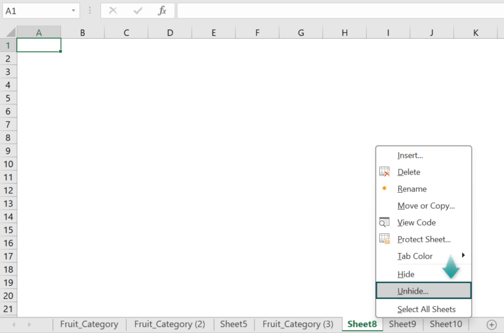Open the Sheet5 tab

click(234, 324)
